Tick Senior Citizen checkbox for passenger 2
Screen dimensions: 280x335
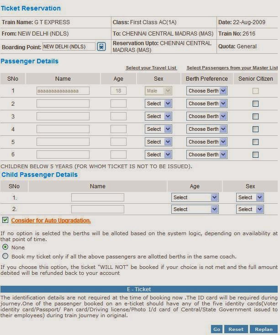point(255,103)
